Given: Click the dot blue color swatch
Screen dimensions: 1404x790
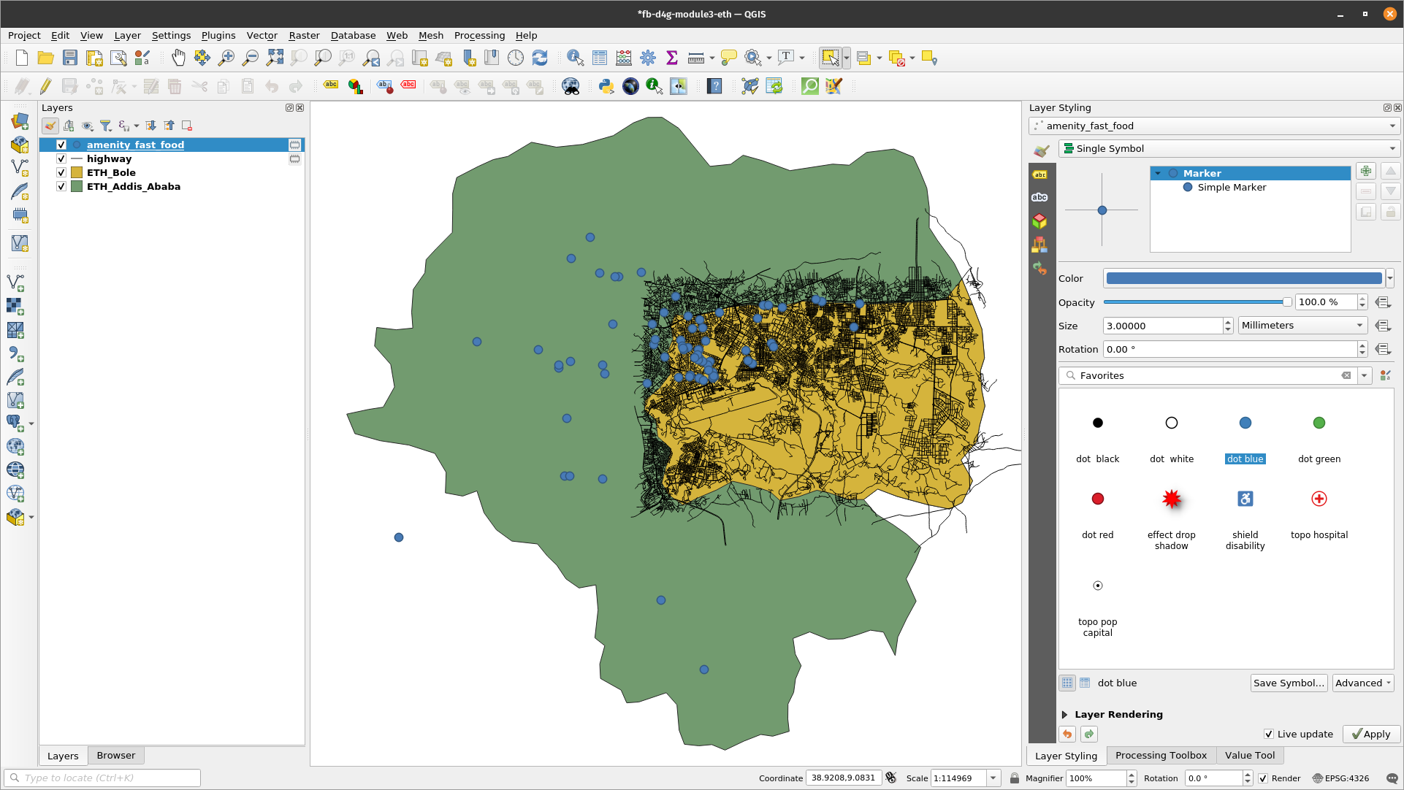Looking at the screenshot, I should pos(1244,422).
